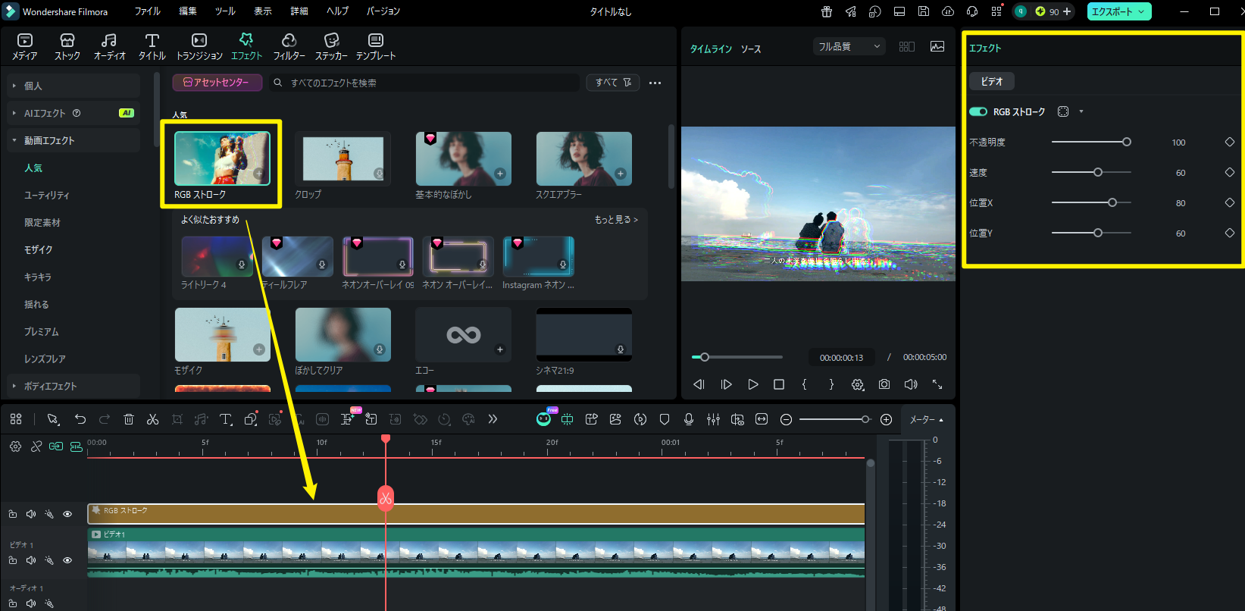This screenshot has height=611, width=1245.
Task: Adjust the 不透明度 opacity slider
Action: pyautogui.click(x=1091, y=142)
